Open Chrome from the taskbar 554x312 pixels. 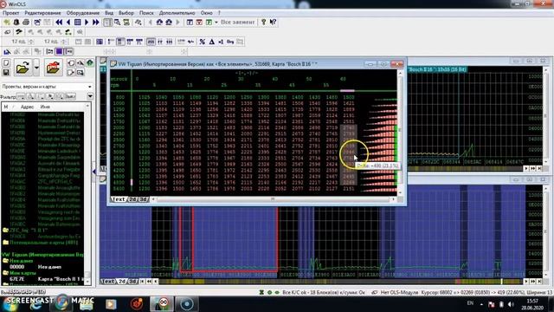tap(62, 304)
